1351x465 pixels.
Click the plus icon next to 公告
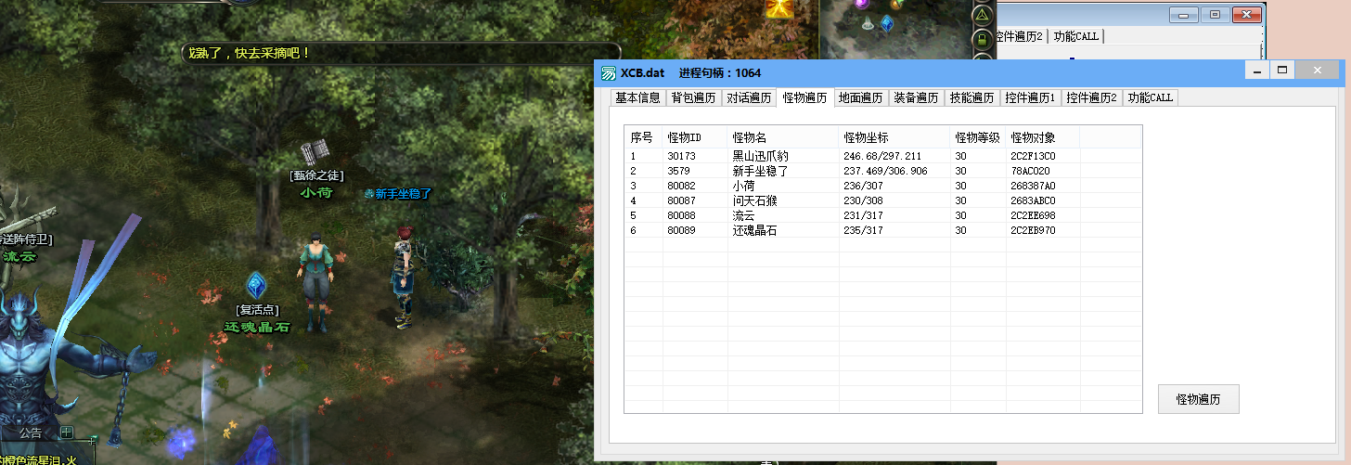pos(67,432)
